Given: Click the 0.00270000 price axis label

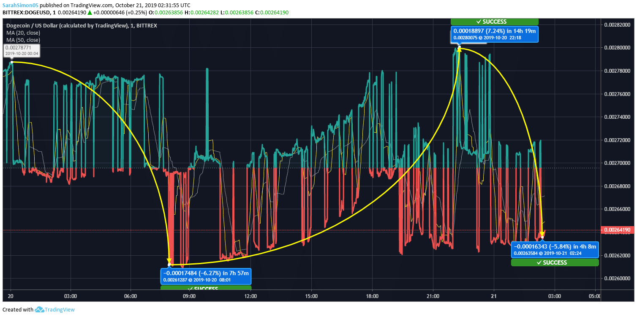Looking at the screenshot, I should 618,163.
